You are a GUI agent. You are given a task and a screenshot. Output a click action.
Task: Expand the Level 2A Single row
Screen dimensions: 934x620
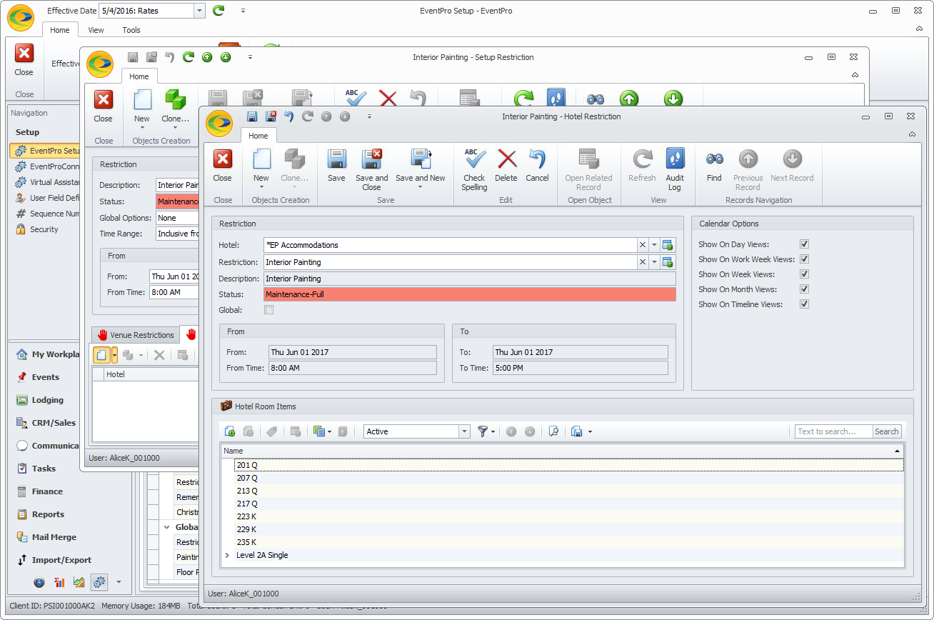pos(227,555)
